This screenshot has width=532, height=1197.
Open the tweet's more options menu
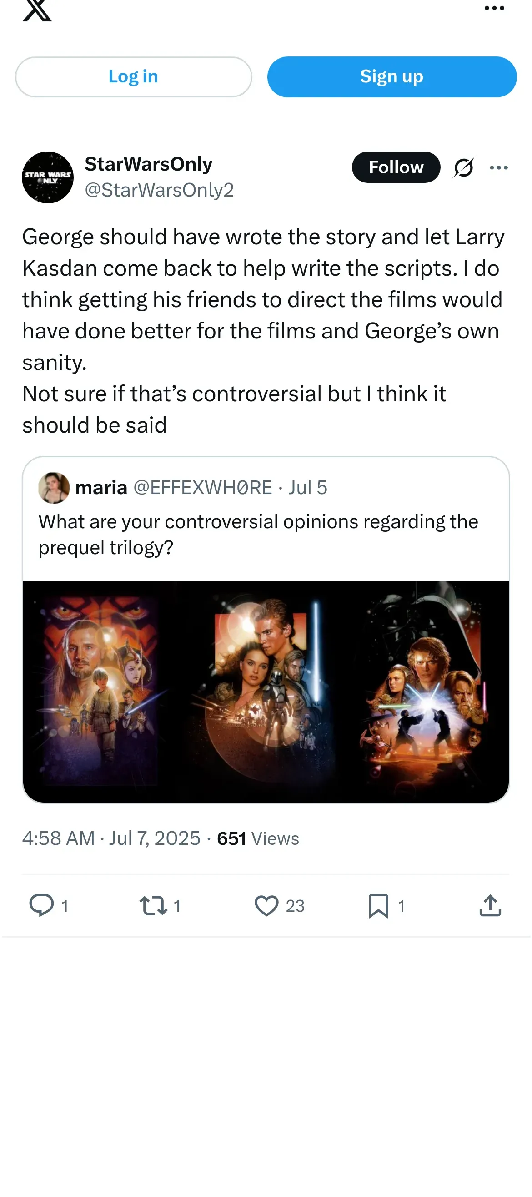click(x=498, y=167)
